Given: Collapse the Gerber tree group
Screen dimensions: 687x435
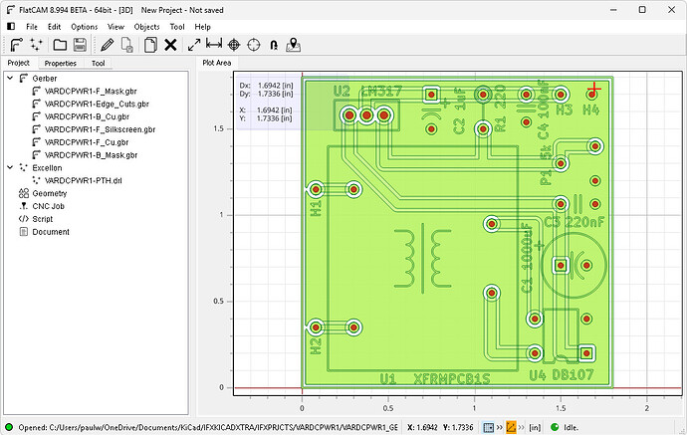Looking at the screenshot, I should click(x=9, y=77).
